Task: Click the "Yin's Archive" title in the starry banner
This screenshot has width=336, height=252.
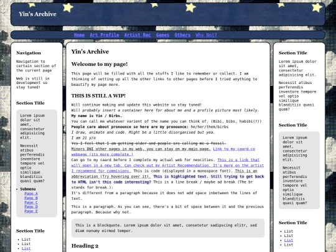Action: (37, 14)
